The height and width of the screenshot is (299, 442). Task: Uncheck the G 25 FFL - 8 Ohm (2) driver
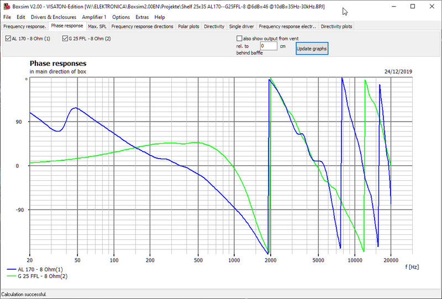tap(65, 39)
